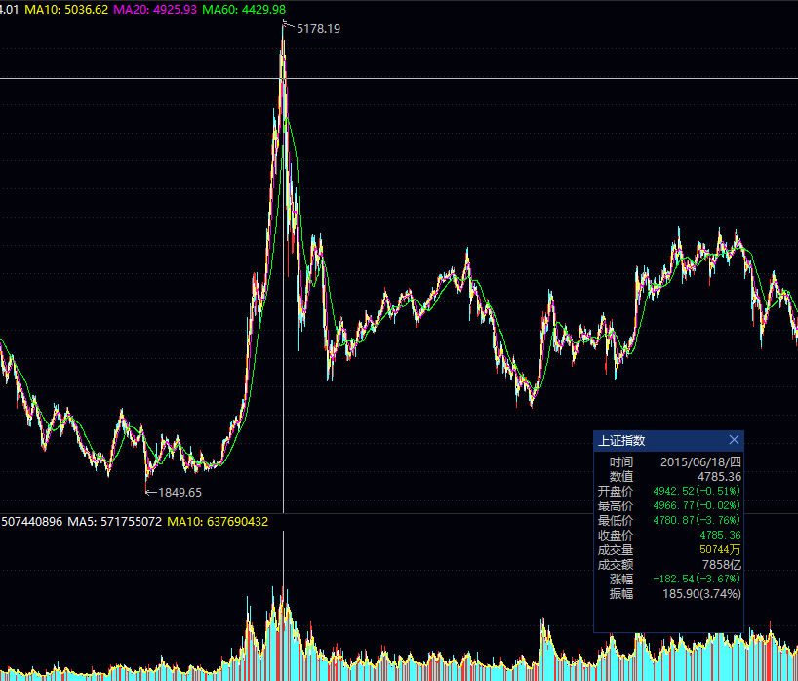The image size is (798, 681).
Task: Click the 成交额 value 7858亿
Action: click(x=722, y=565)
